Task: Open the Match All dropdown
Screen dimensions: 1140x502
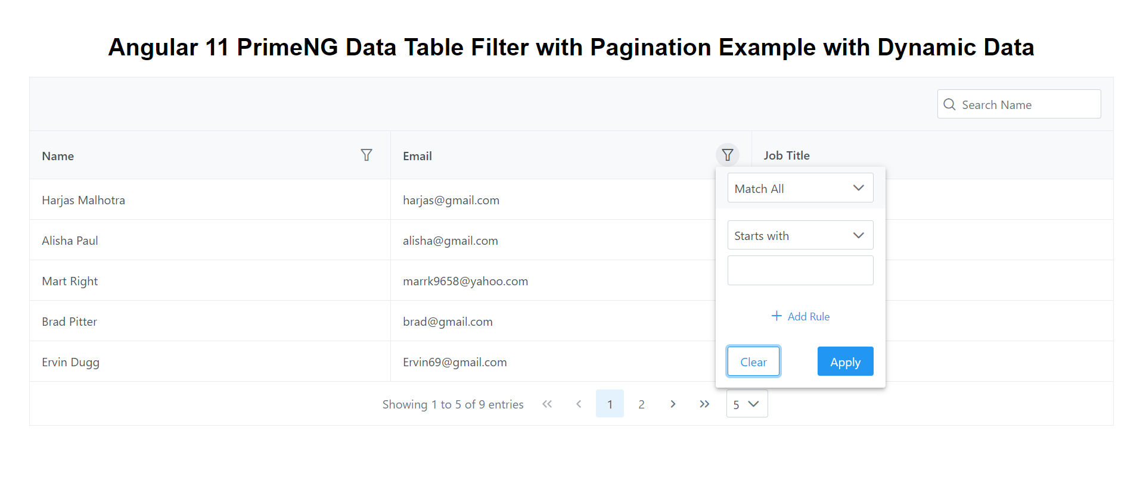Action: pos(800,188)
